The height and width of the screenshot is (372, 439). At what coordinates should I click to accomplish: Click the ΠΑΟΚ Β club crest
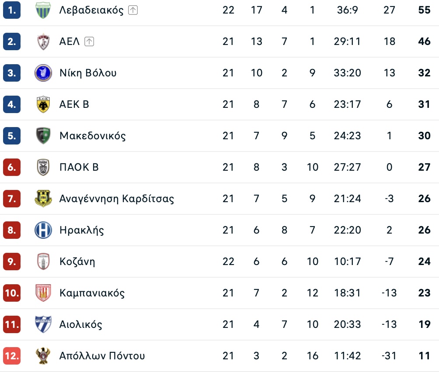pyautogui.click(x=43, y=167)
